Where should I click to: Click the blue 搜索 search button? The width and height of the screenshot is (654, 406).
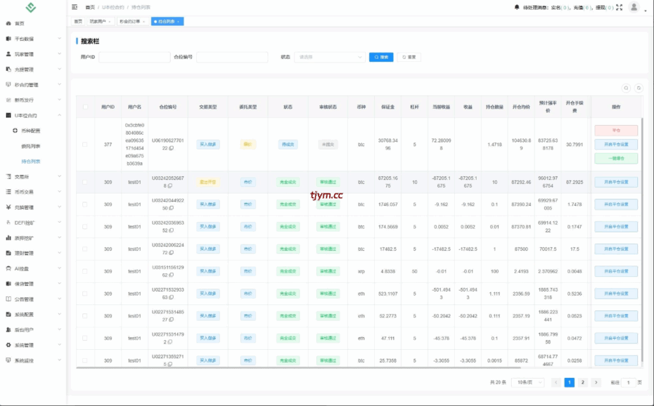point(381,57)
